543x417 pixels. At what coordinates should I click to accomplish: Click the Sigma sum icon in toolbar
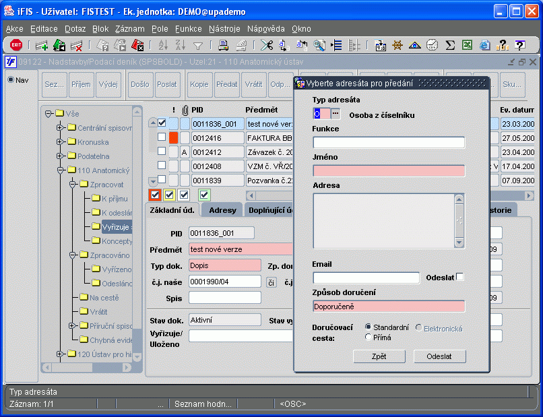click(x=450, y=45)
